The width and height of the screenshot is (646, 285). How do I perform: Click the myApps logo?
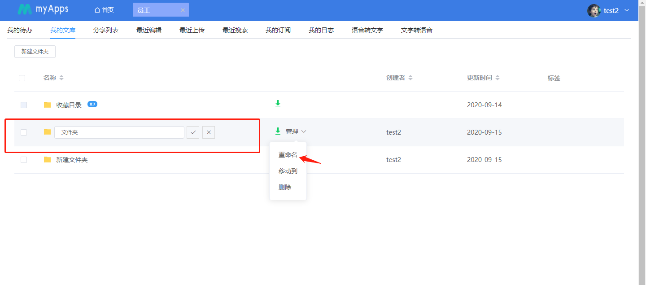(43, 9)
